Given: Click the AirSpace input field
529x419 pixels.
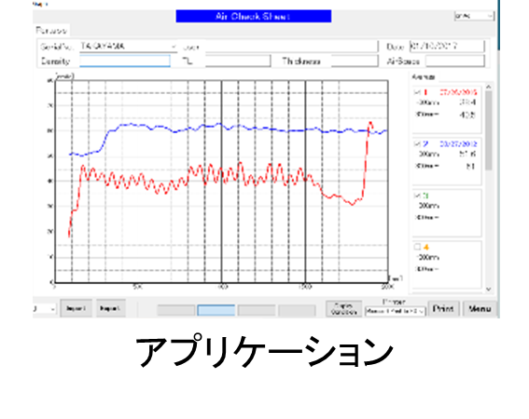Looking at the screenshot, I should click(455, 61).
